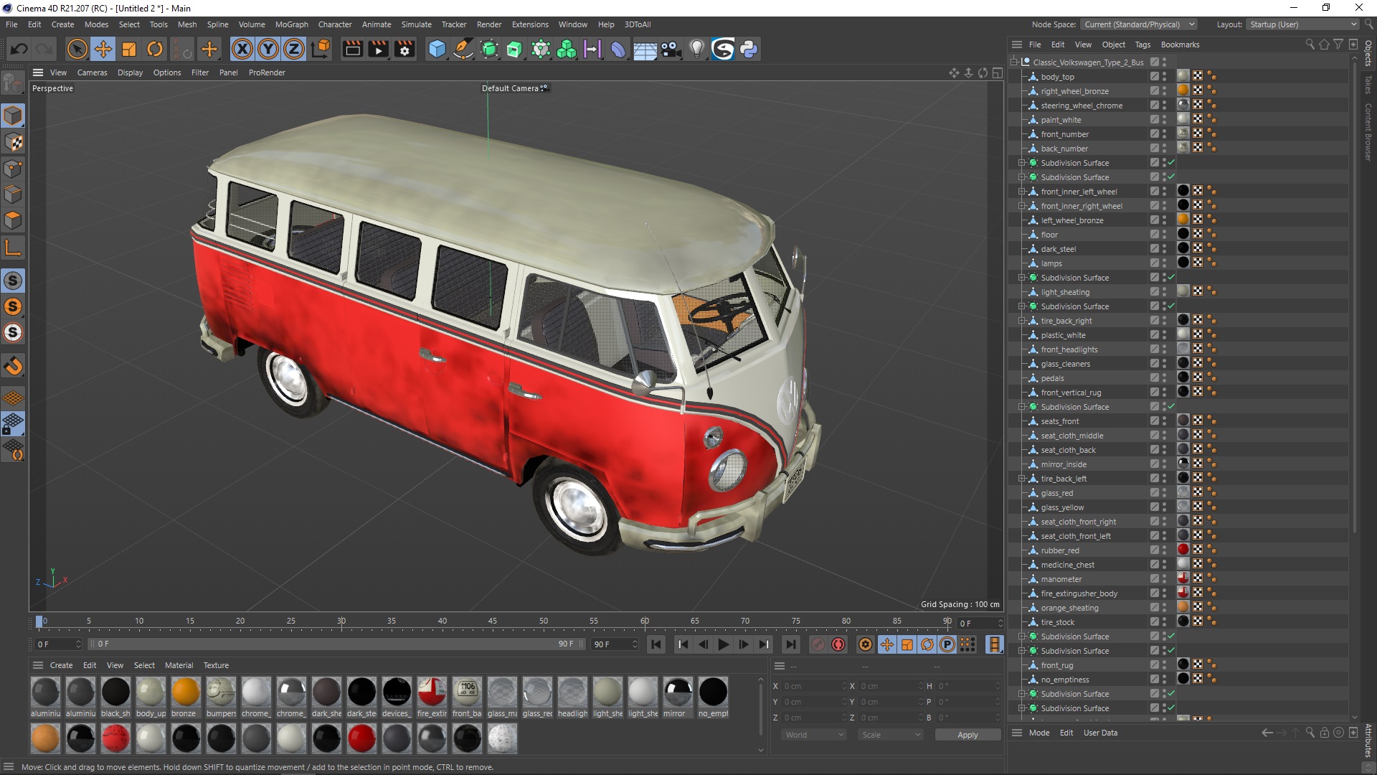
Task: Toggle X axis lock
Action: point(242,49)
